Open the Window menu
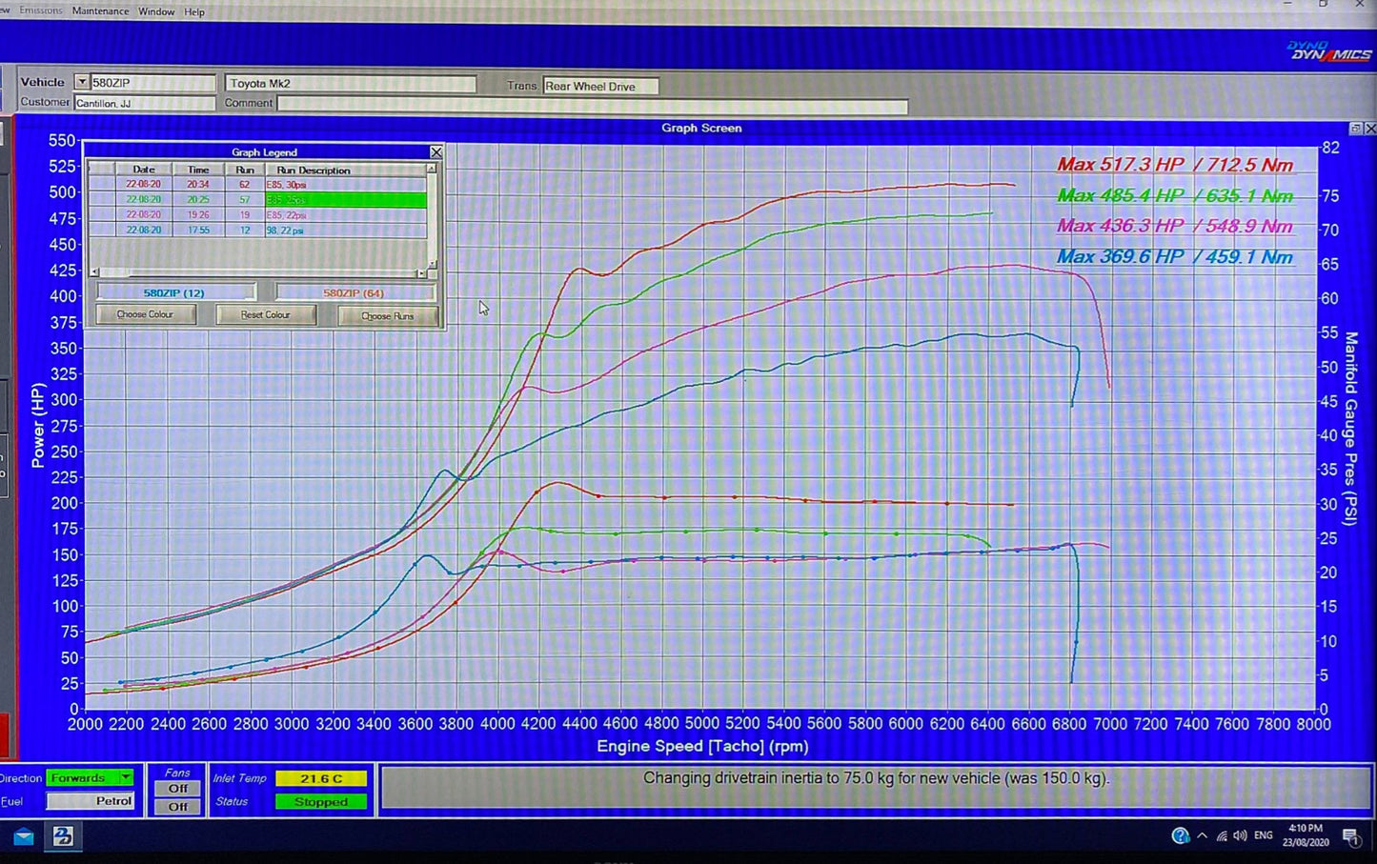Screen dimensions: 1377x864 (x=155, y=10)
